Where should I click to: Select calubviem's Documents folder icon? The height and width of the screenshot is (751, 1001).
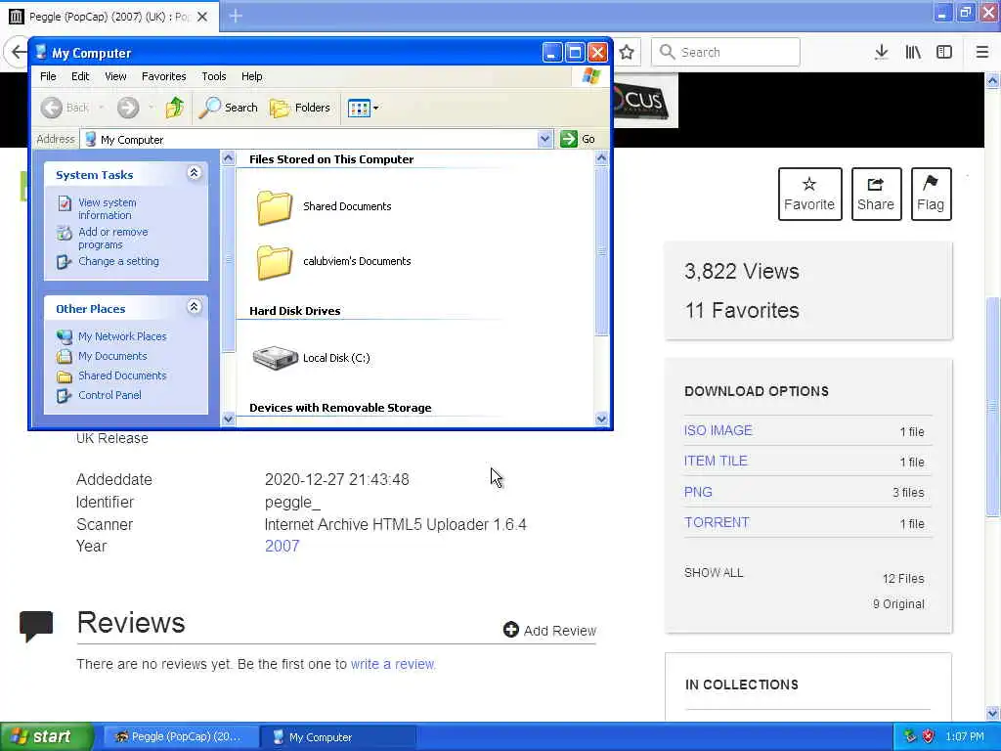(x=275, y=262)
